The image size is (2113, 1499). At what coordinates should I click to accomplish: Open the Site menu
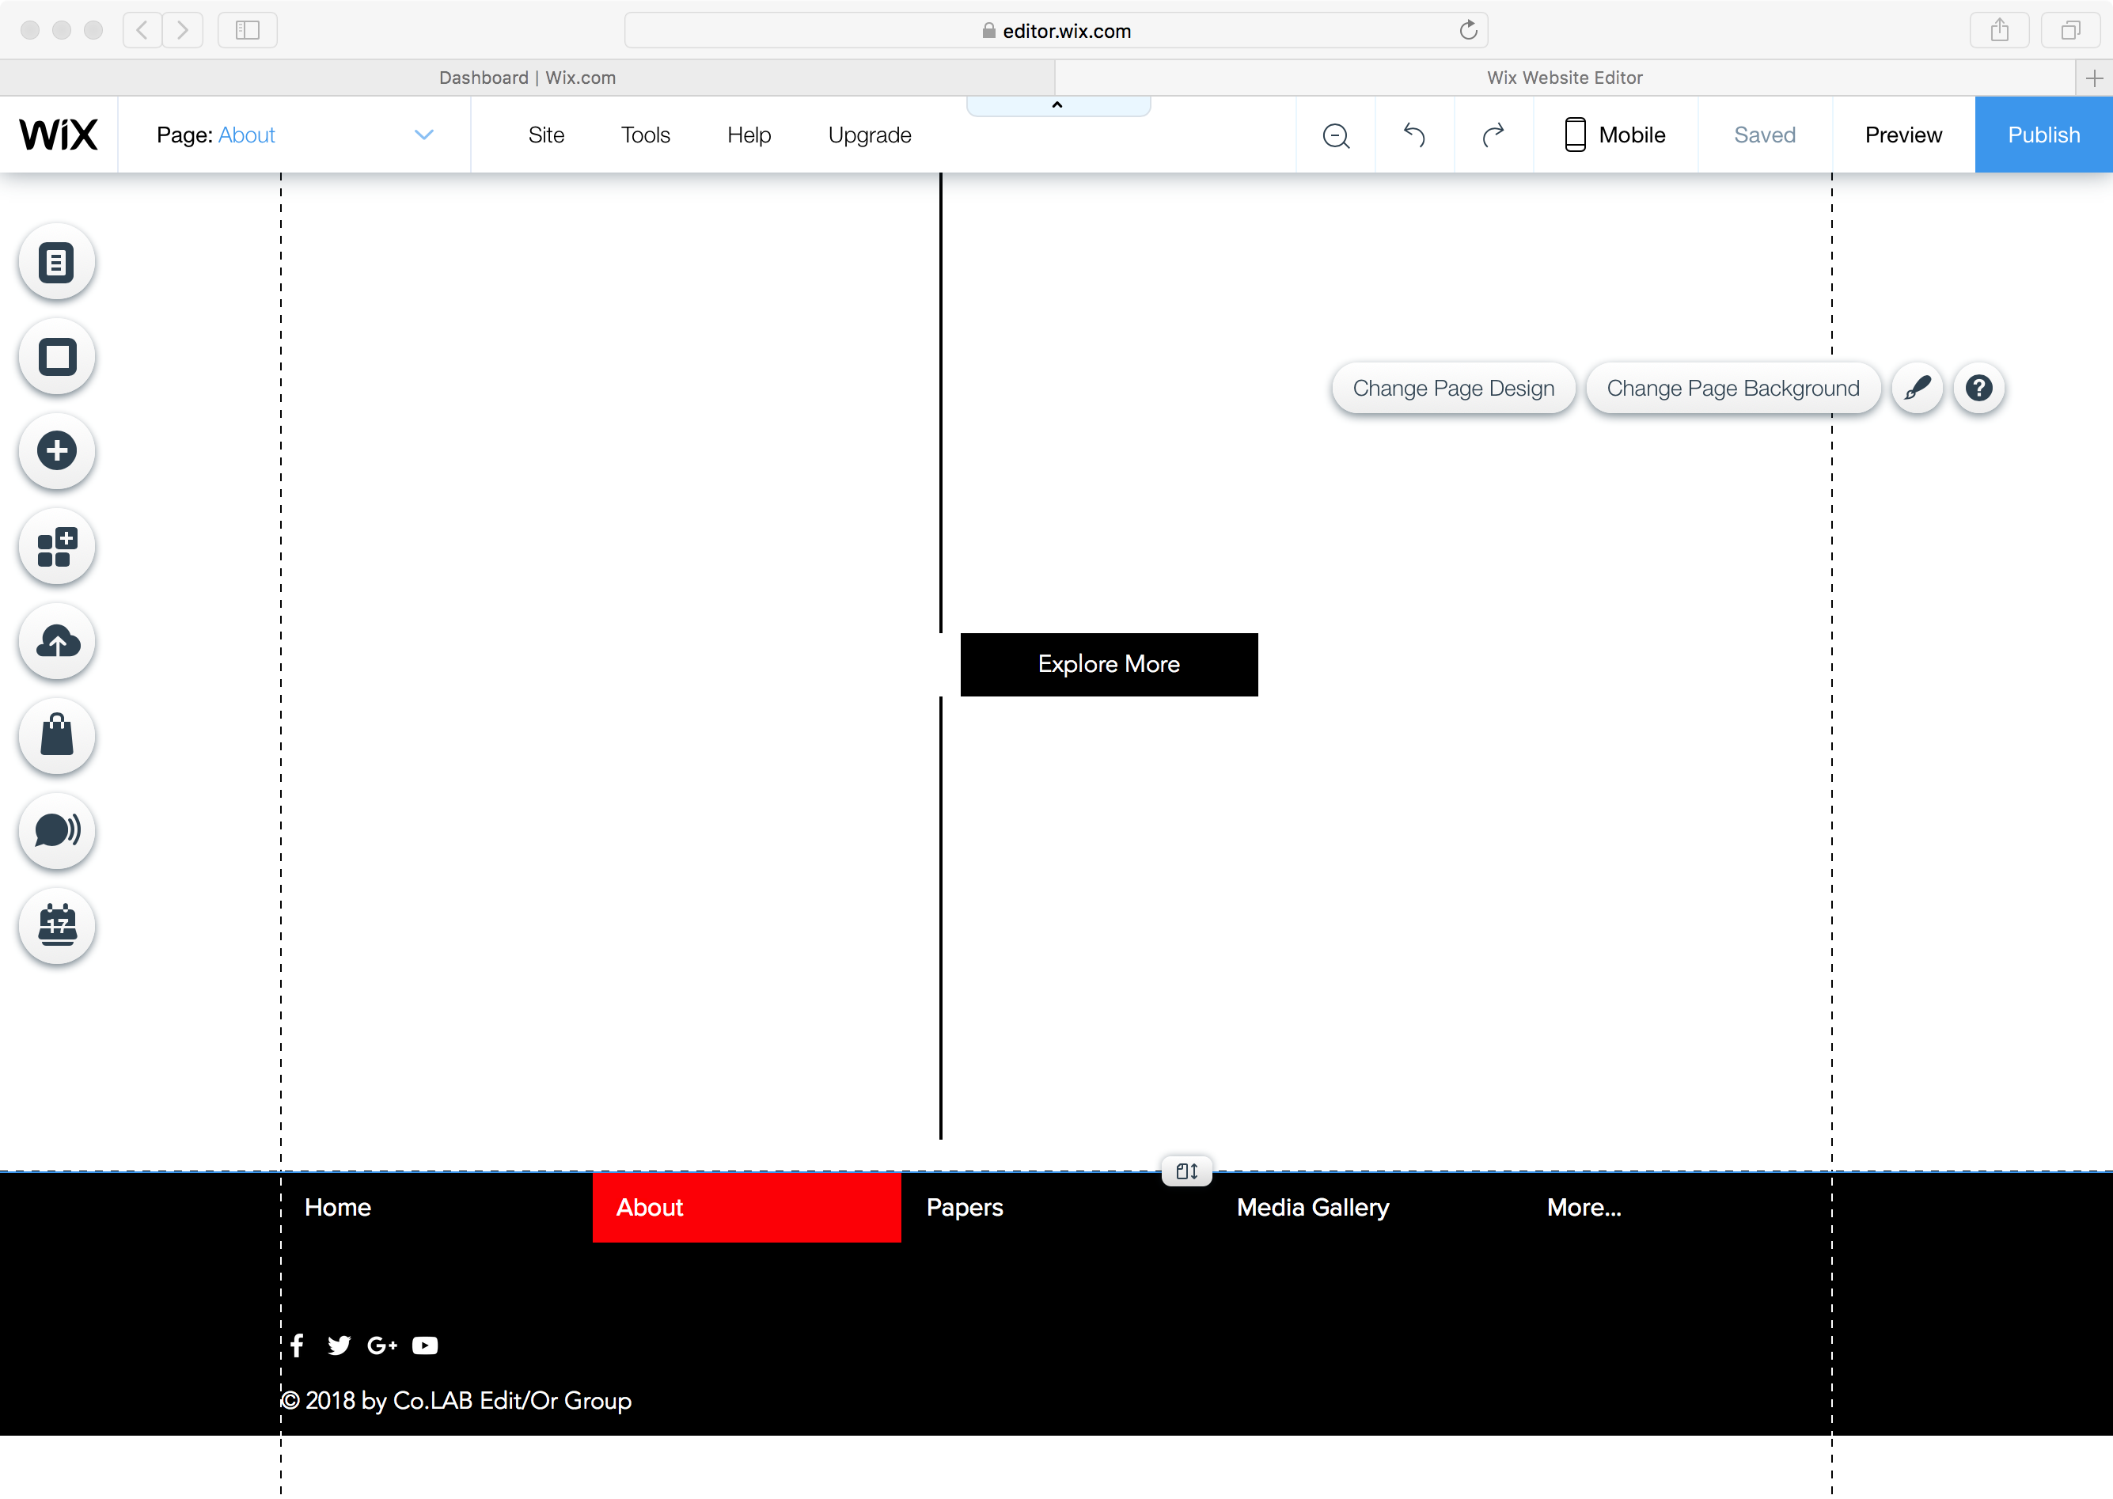[x=546, y=135]
